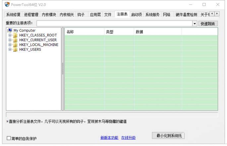Click the PowerTool shield icon in title bar

click(x=7, y=5)
